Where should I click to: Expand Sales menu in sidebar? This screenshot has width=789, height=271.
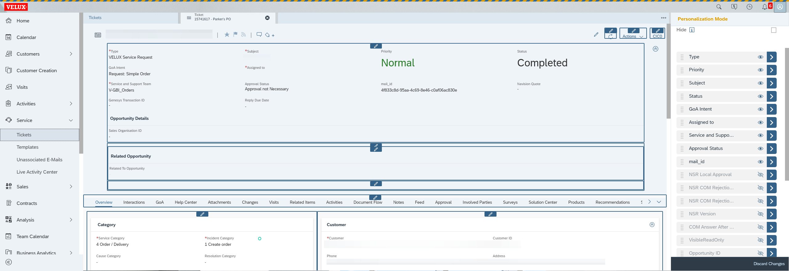click(x=71, y=187)
